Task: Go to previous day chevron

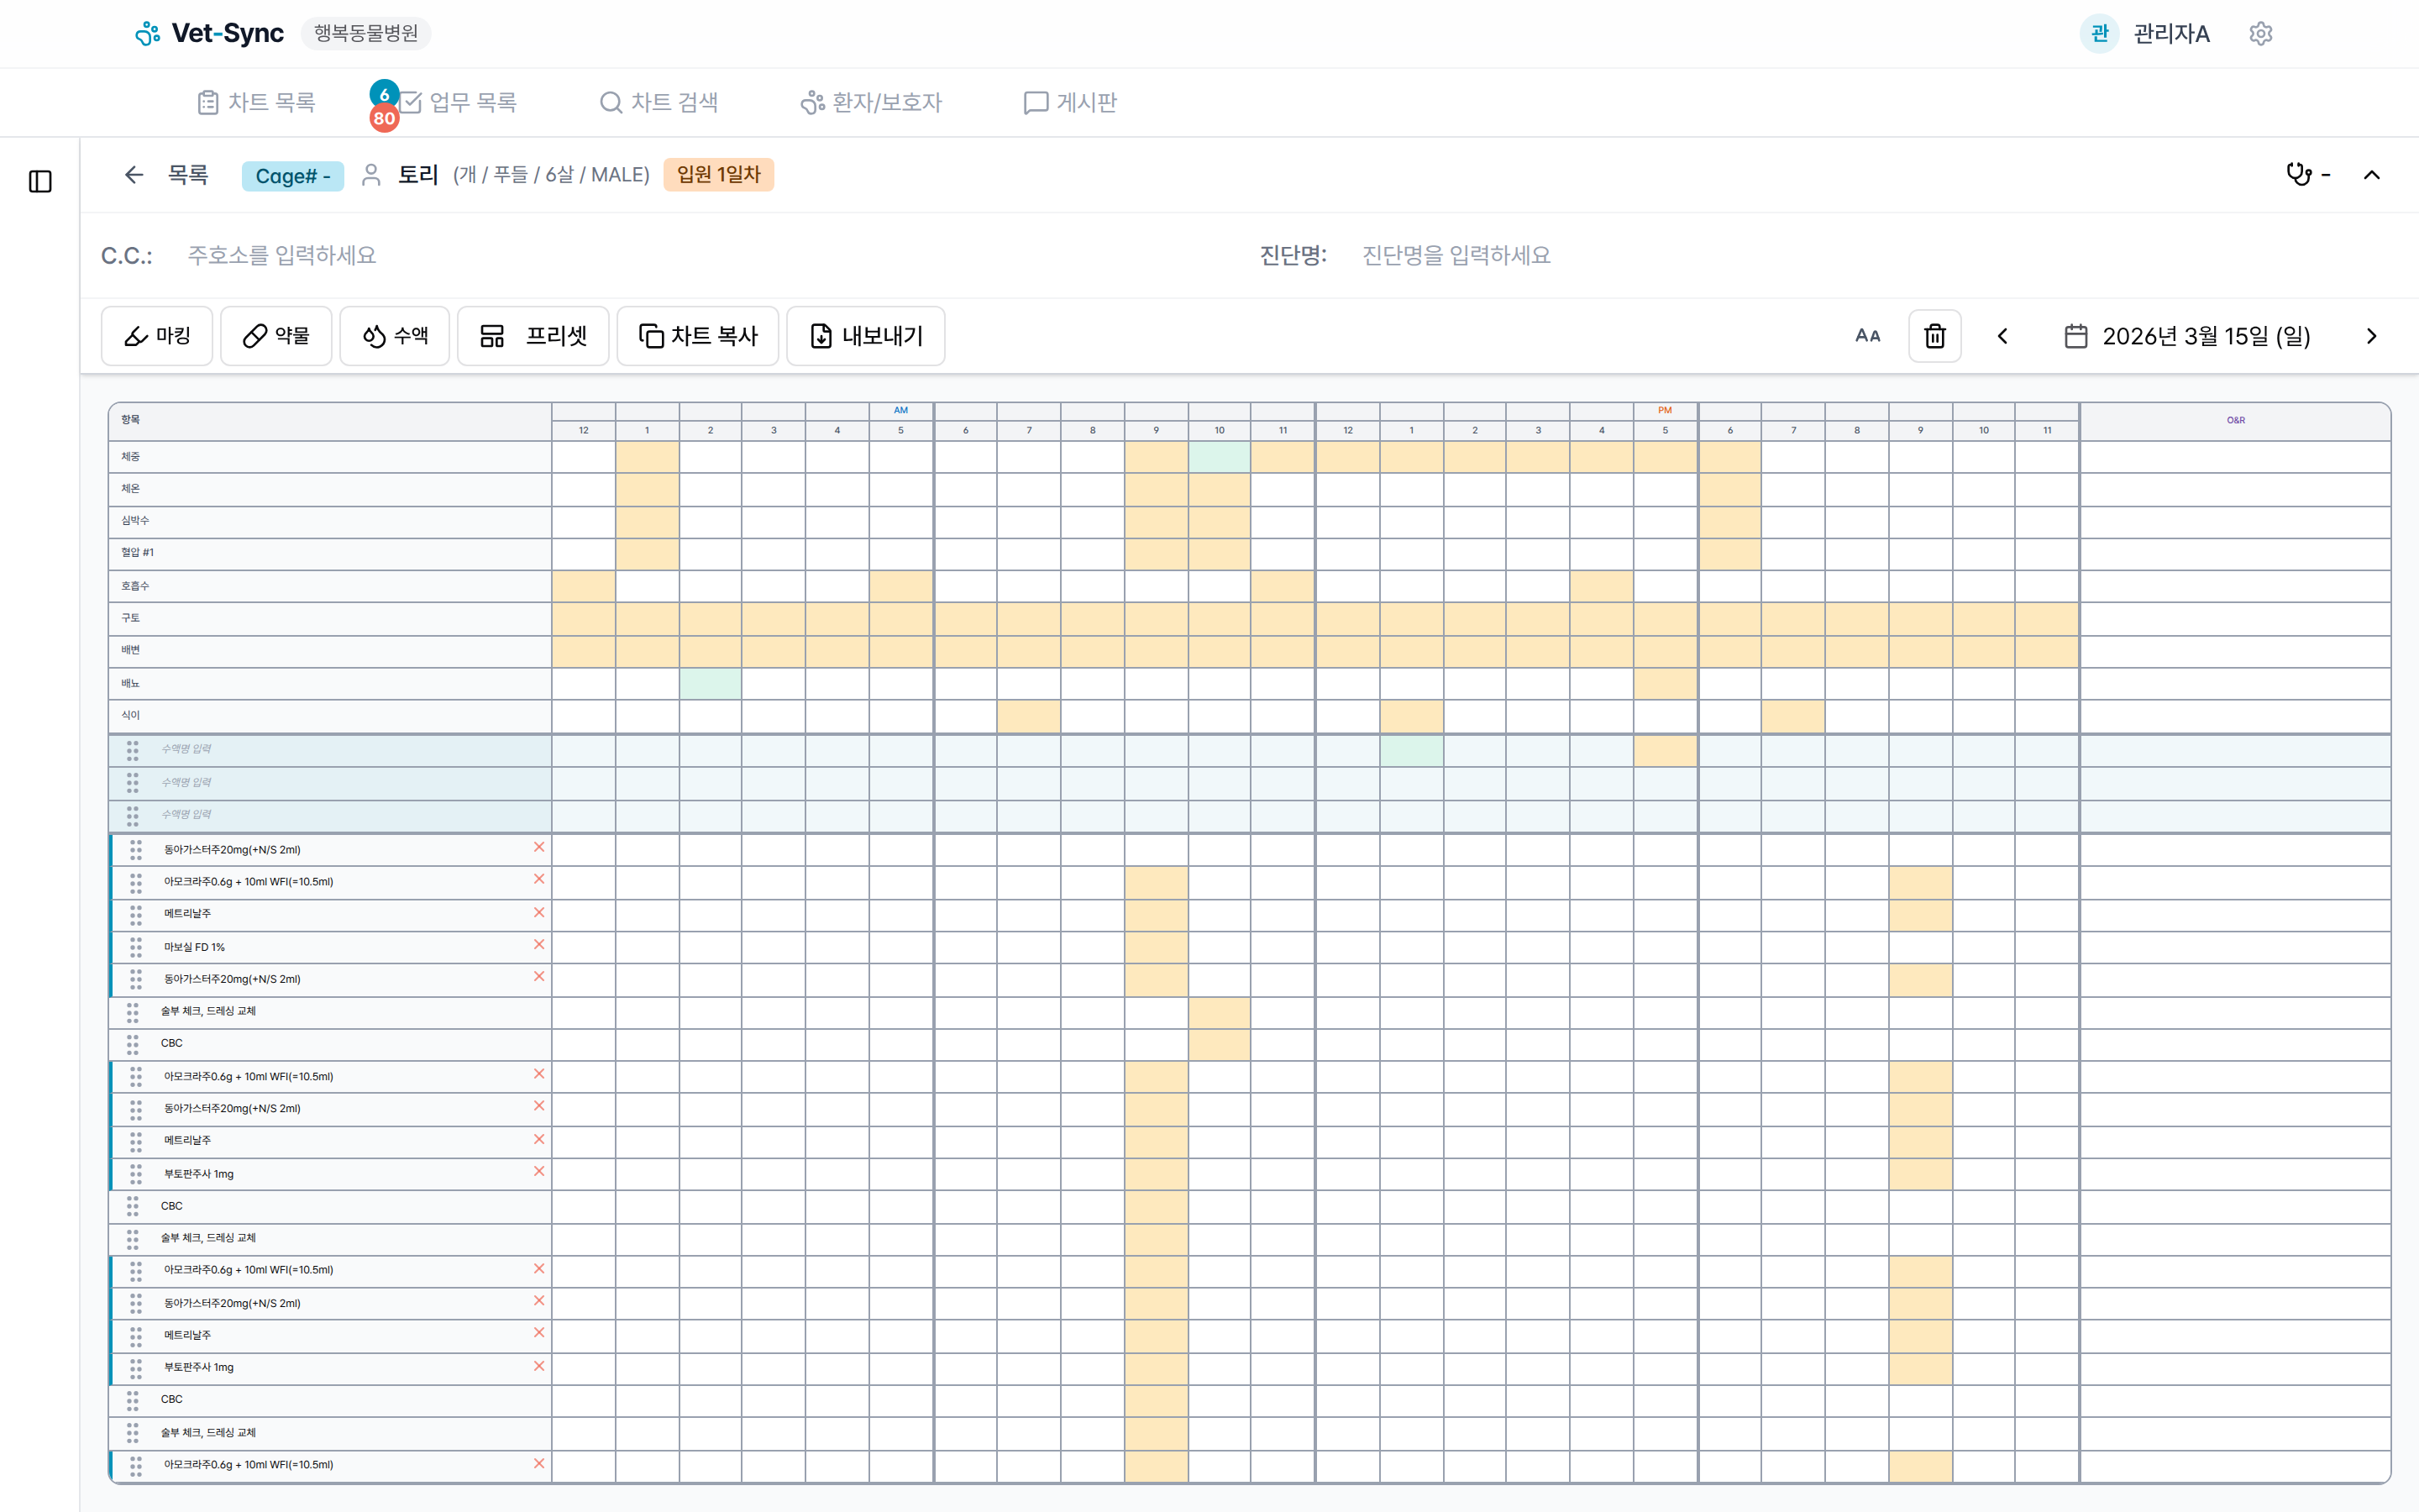Action: (x=2002, y=336)
